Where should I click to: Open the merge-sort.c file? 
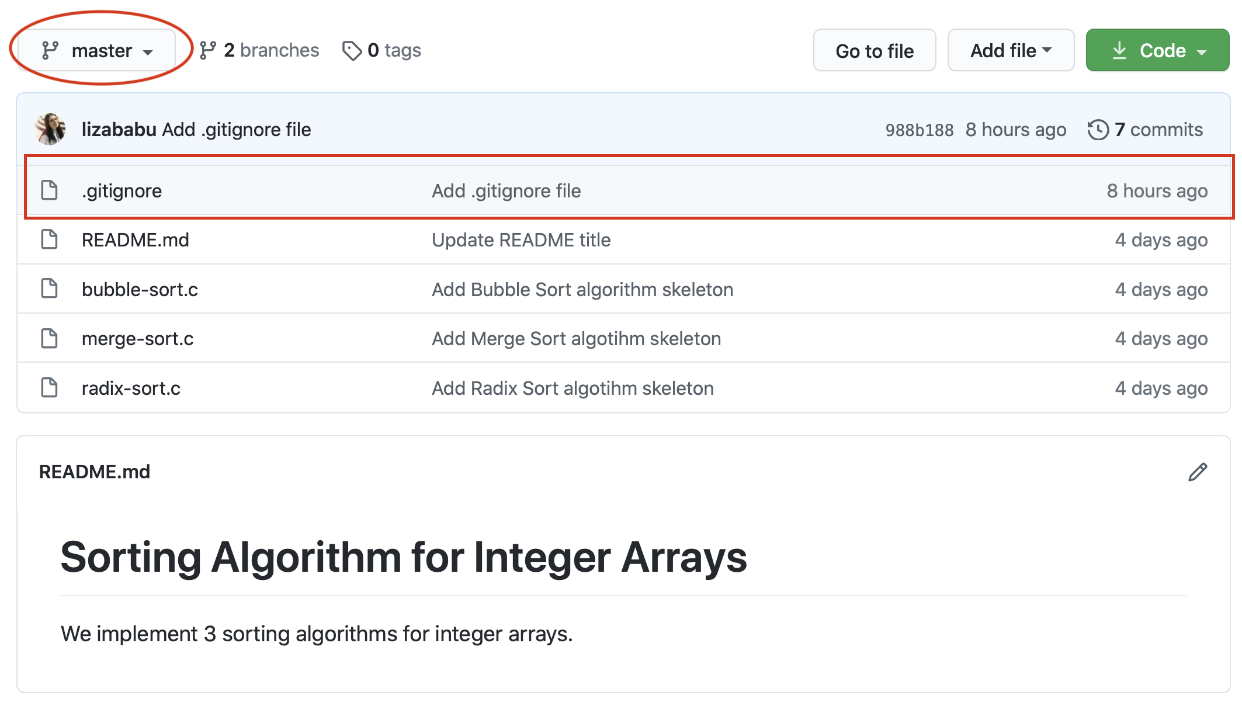click(x=137, y=339)
